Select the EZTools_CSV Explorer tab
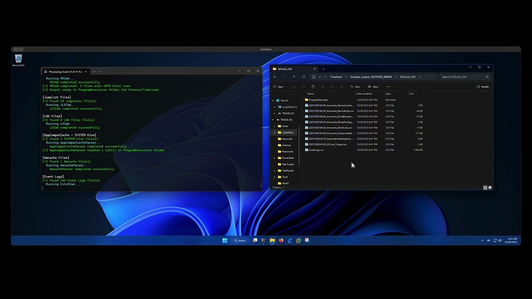532x299 pixels. [x=294, y=69]
